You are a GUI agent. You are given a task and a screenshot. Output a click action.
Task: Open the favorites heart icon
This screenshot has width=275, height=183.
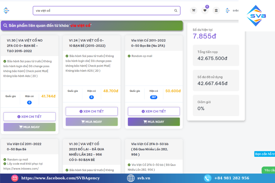click(205, 10)
